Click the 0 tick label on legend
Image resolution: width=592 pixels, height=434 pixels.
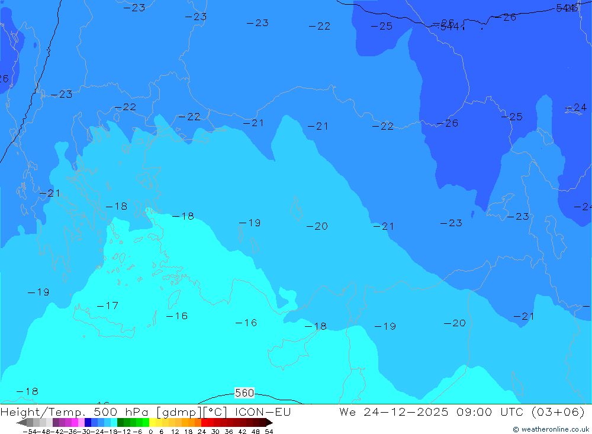pos(150,432)
